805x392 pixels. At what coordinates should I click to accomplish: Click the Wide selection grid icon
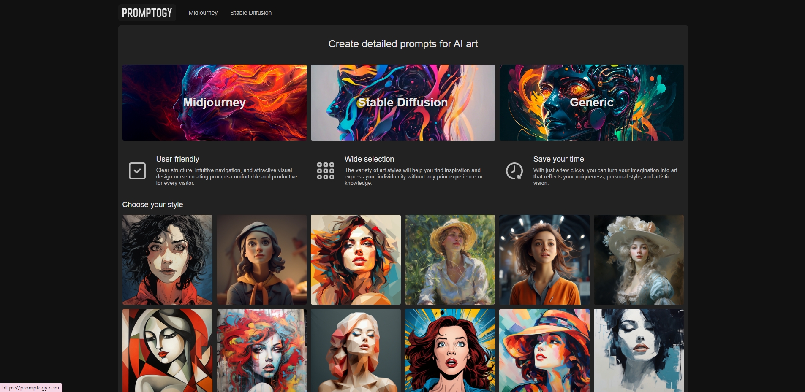326,171
